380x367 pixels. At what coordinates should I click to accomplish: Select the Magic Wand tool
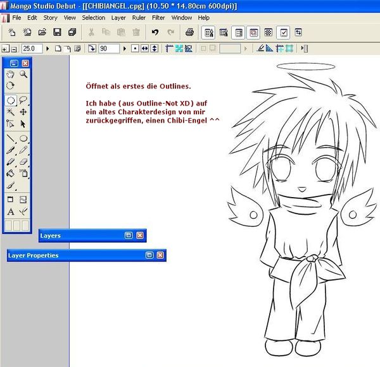[x=10, y=112]
